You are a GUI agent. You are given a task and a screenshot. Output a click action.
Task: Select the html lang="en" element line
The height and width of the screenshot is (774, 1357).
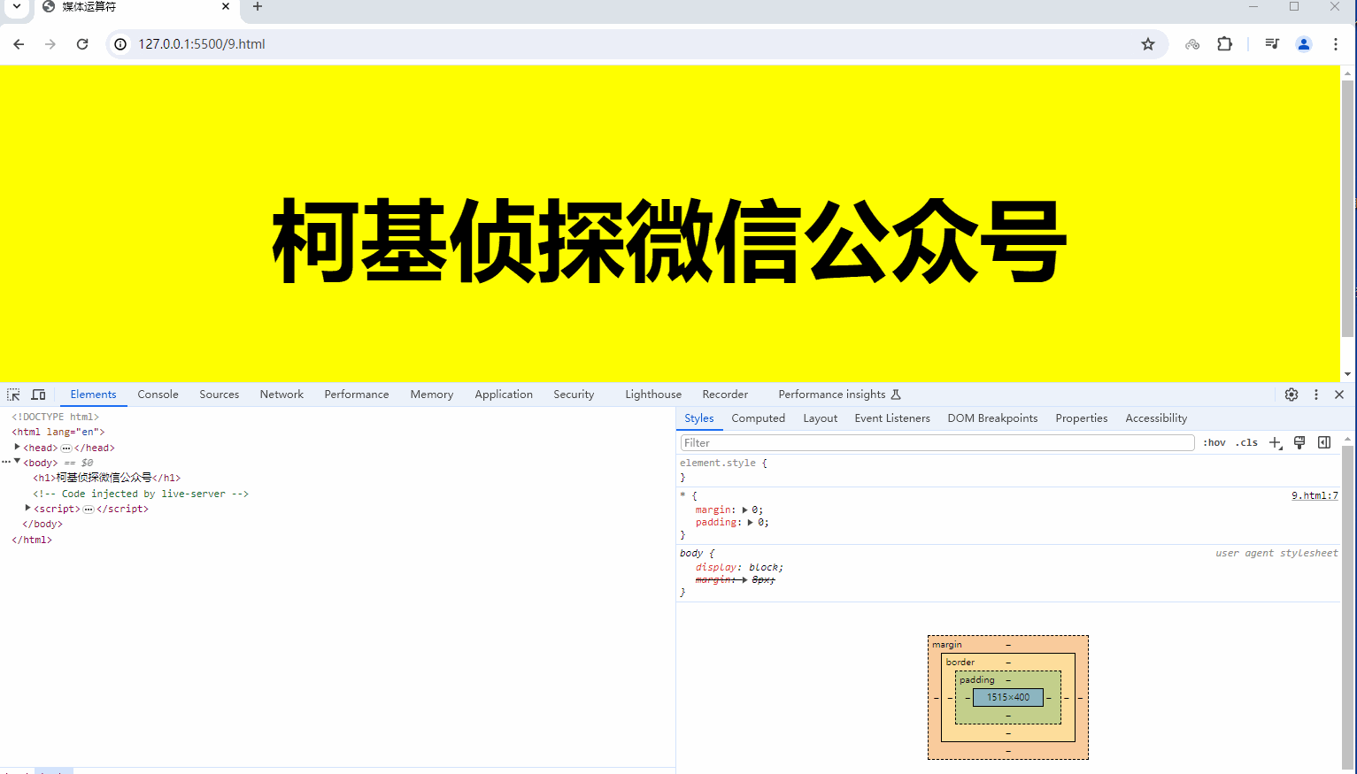pyautogui.click(x=58, y=432)
